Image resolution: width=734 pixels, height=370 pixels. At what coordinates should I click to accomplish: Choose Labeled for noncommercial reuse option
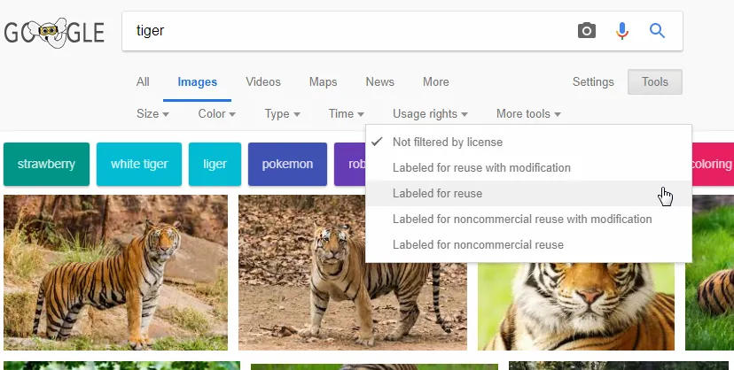pyautogui.click(x=528, y=245)
